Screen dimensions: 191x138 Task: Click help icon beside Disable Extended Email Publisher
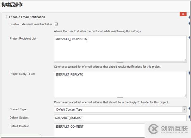coord(190,24)
